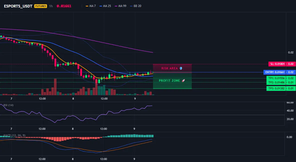Click the date label 9 under the price chart

[135, 99]
